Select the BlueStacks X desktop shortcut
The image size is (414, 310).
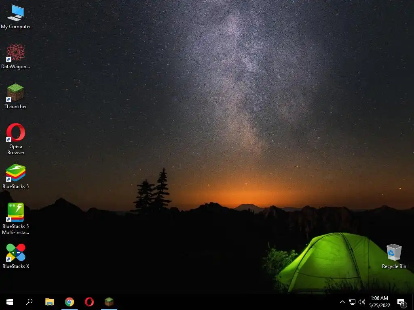coord(16,256)
